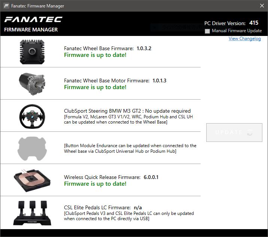The image size is (268, 237).
Task: Open the View Changelog link
Action: click(x=245, y=39)
